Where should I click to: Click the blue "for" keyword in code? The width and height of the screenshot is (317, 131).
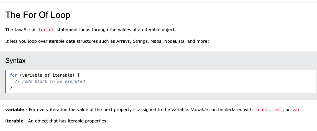14,75
